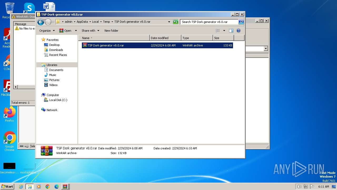This screenshot has width=337, height=190.
Task: Open Microsoft Edge from the taskbar
Action: pos(56,187)
